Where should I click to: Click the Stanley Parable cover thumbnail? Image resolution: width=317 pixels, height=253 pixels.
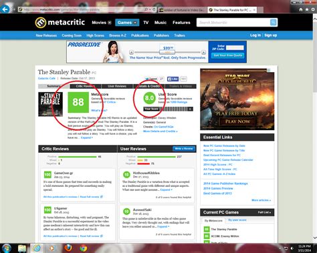pos(50,104)
